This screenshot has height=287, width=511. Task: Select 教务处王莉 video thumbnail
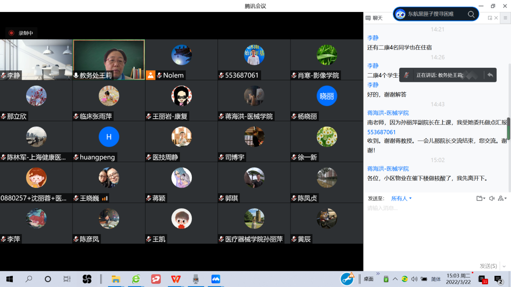[x=109, y=60]
